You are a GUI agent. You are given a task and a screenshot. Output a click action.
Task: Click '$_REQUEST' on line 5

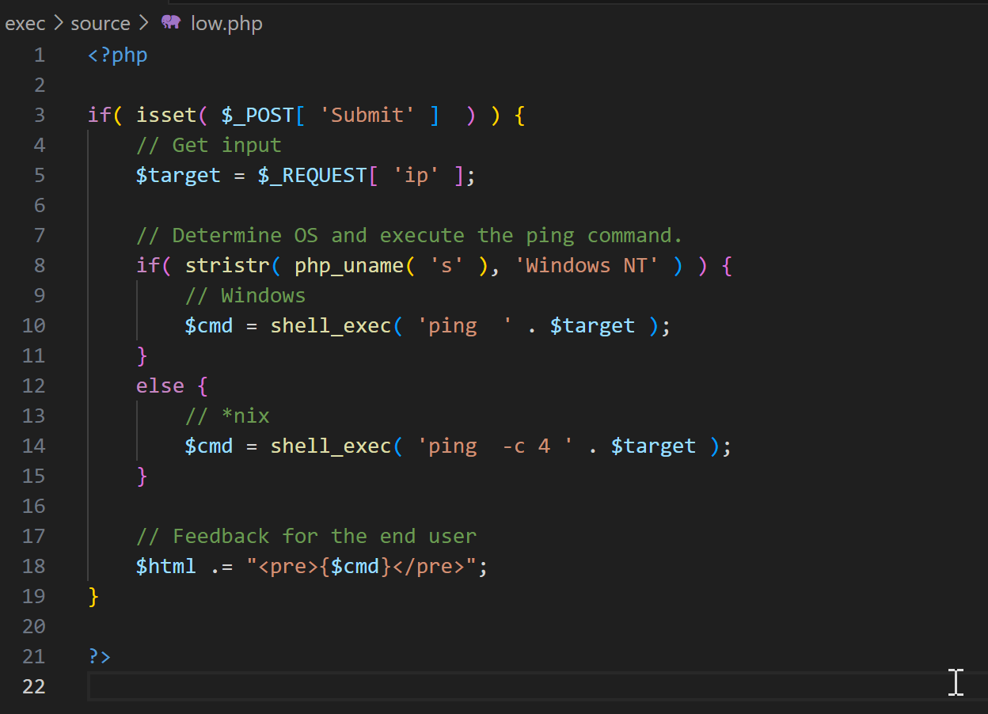(313, 176)
